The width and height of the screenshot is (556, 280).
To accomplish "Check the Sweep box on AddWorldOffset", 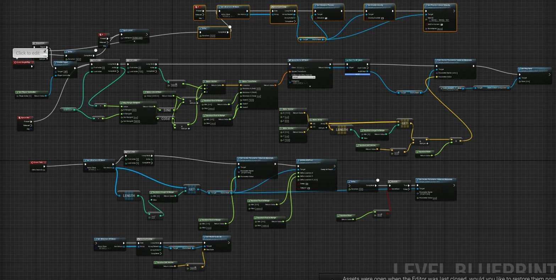I will [307, 184].
